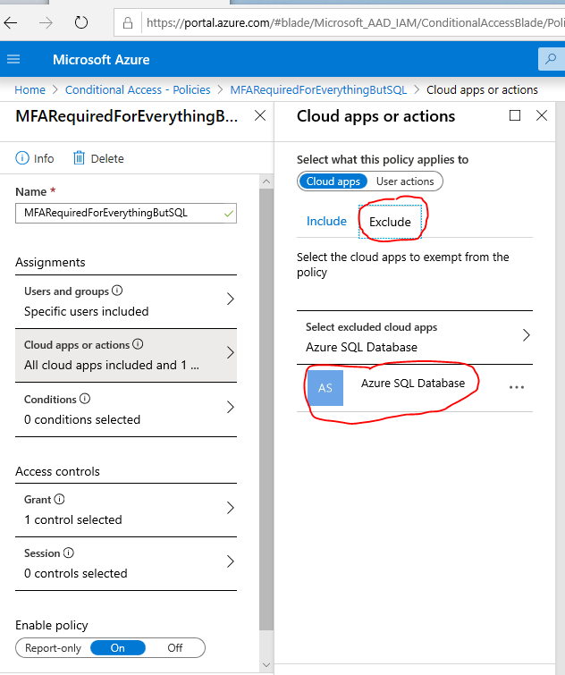
Task: Set Enable policy to Off
Action: [x=174, y=648]
